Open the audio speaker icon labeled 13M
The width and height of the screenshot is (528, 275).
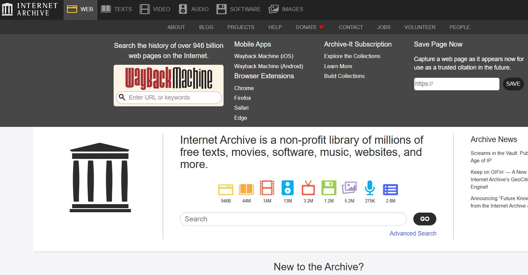(x=288, y=188)
